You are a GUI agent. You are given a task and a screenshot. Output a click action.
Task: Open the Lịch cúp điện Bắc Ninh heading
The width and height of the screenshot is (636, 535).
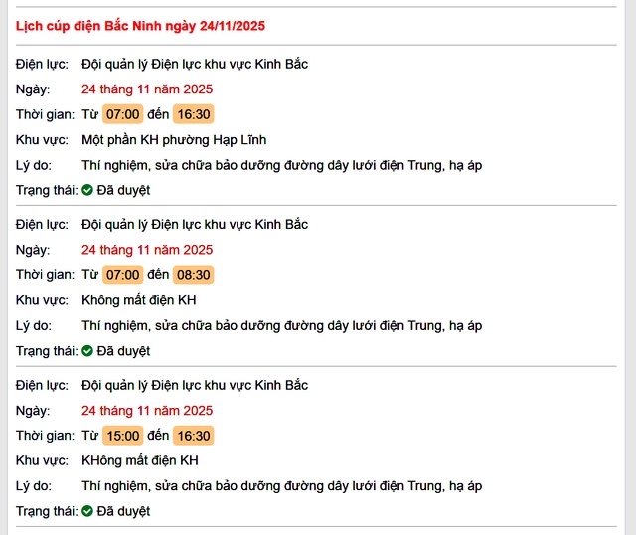point(140,25)
